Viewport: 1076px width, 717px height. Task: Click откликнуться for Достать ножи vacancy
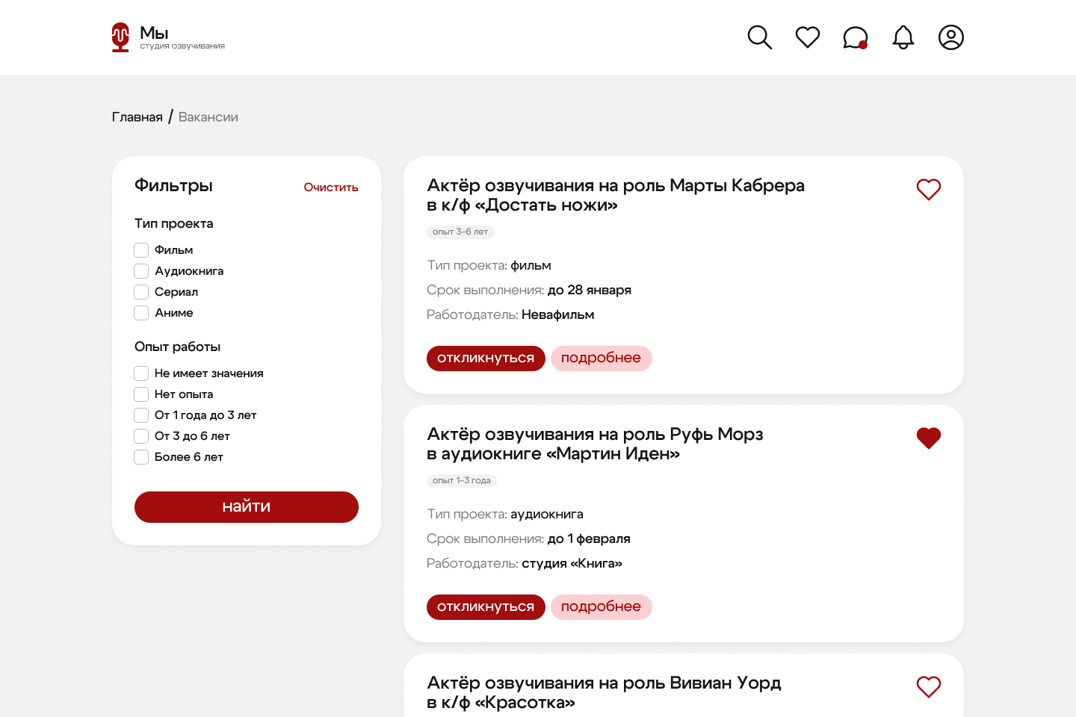point(486,358)
